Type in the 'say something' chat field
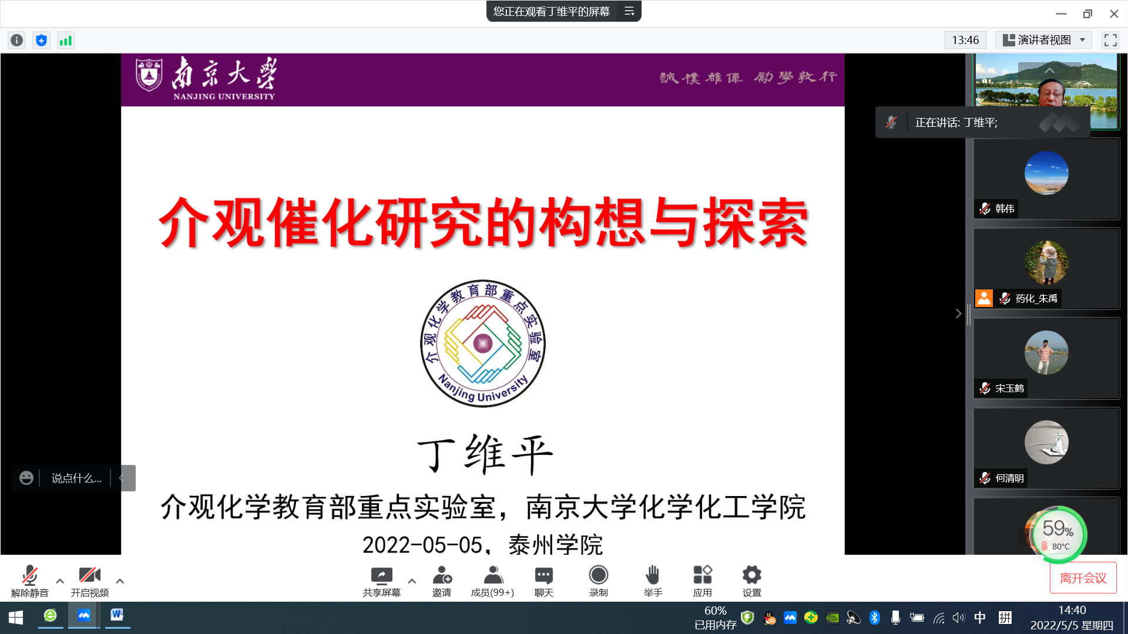 (x=76, y=478)
